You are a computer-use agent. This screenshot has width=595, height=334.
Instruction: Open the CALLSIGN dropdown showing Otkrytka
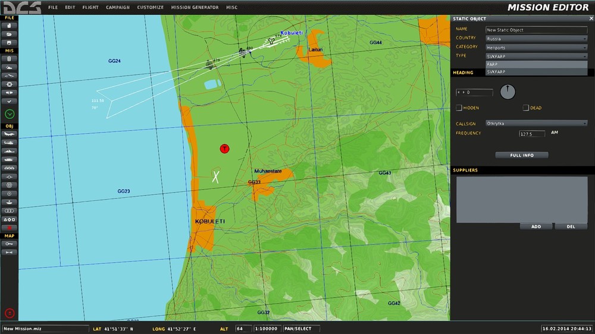[536, 124]
